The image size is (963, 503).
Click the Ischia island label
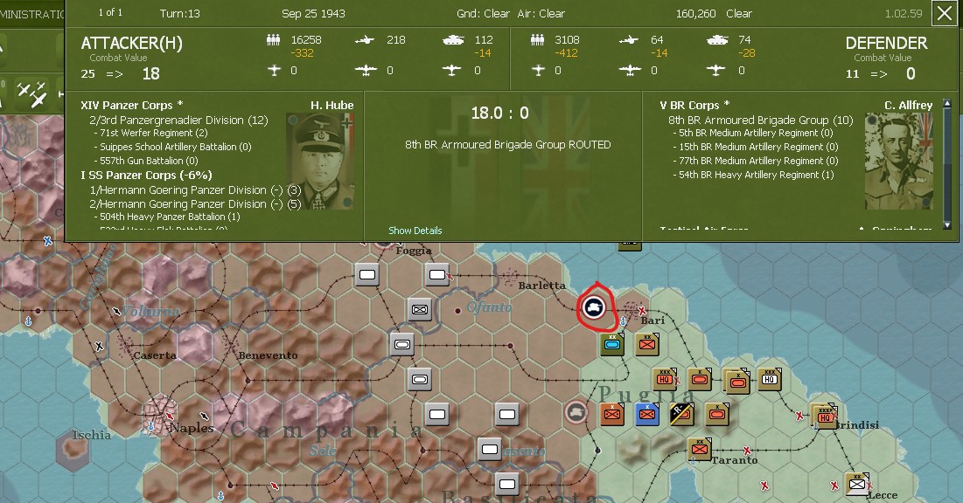point(92,436)
